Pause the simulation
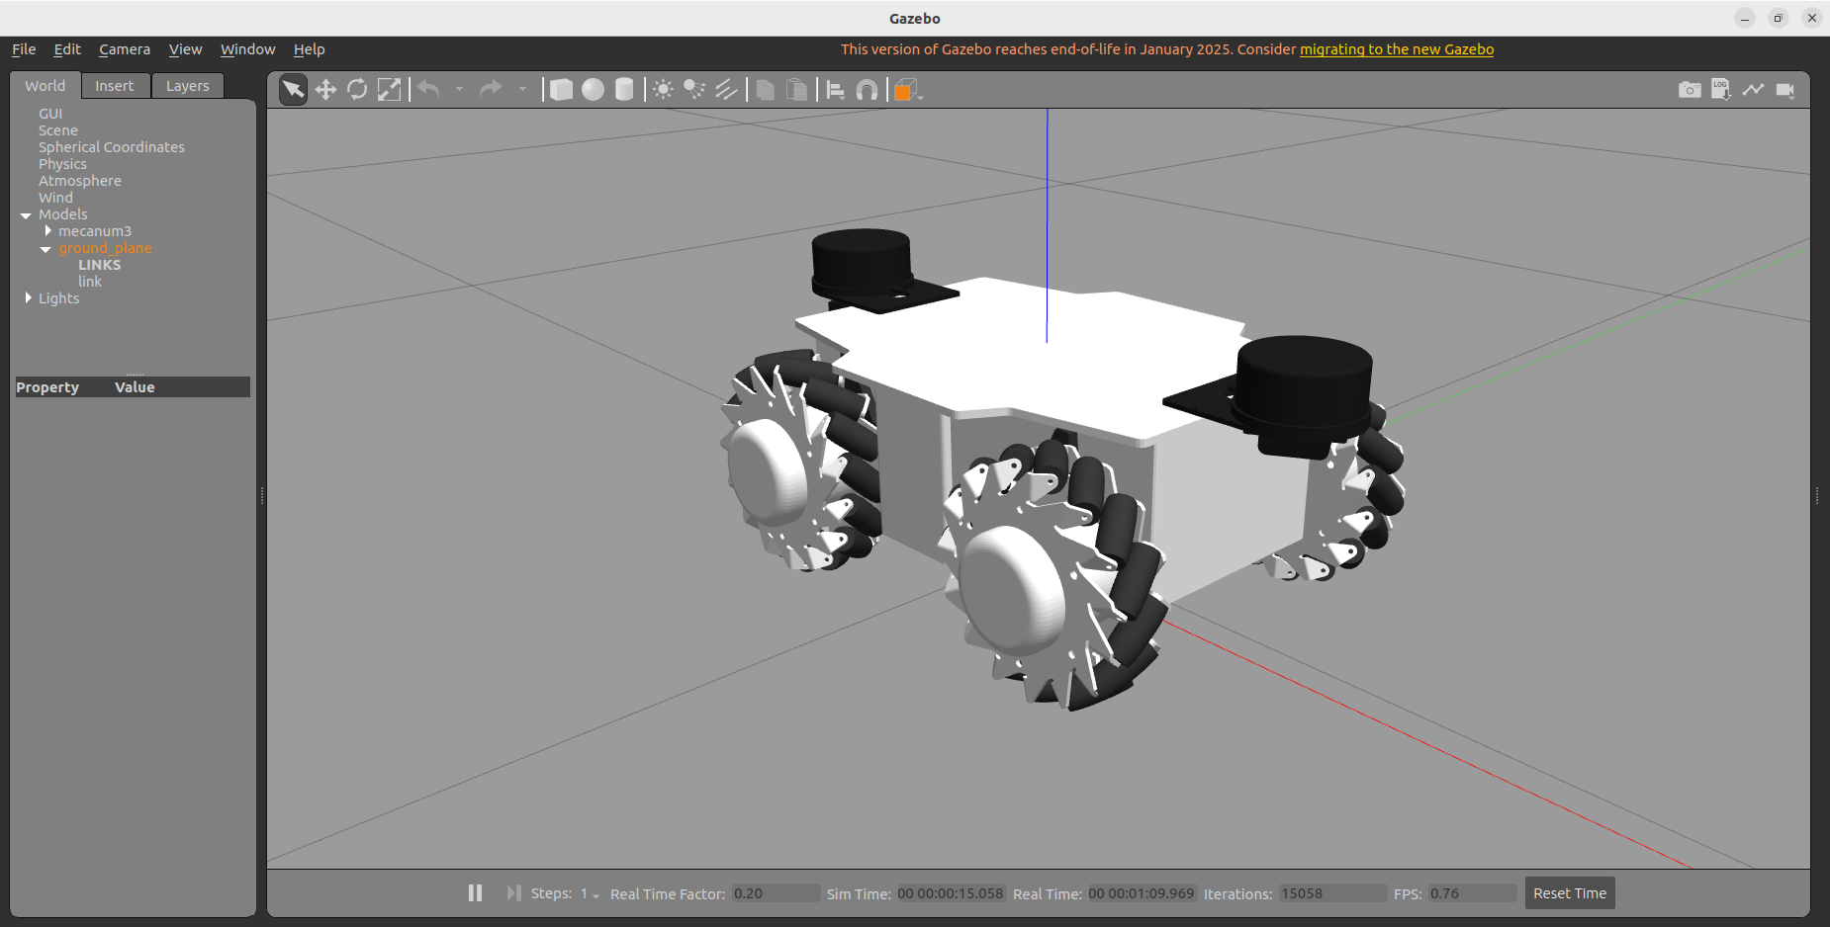Screen dimensions: 1830x927 coord(475,893)
